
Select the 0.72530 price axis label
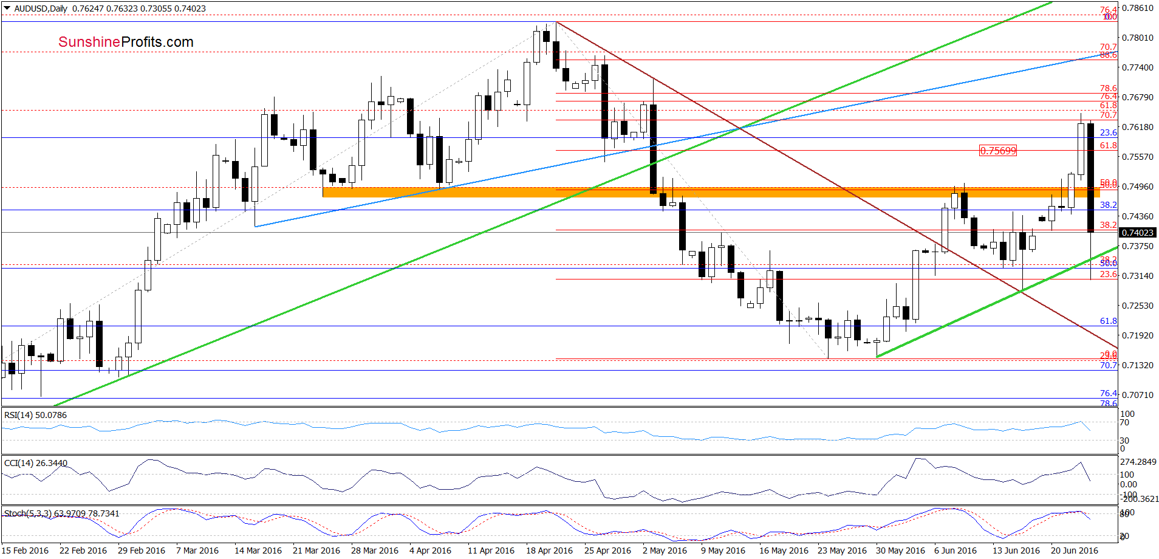[1137, 306]
